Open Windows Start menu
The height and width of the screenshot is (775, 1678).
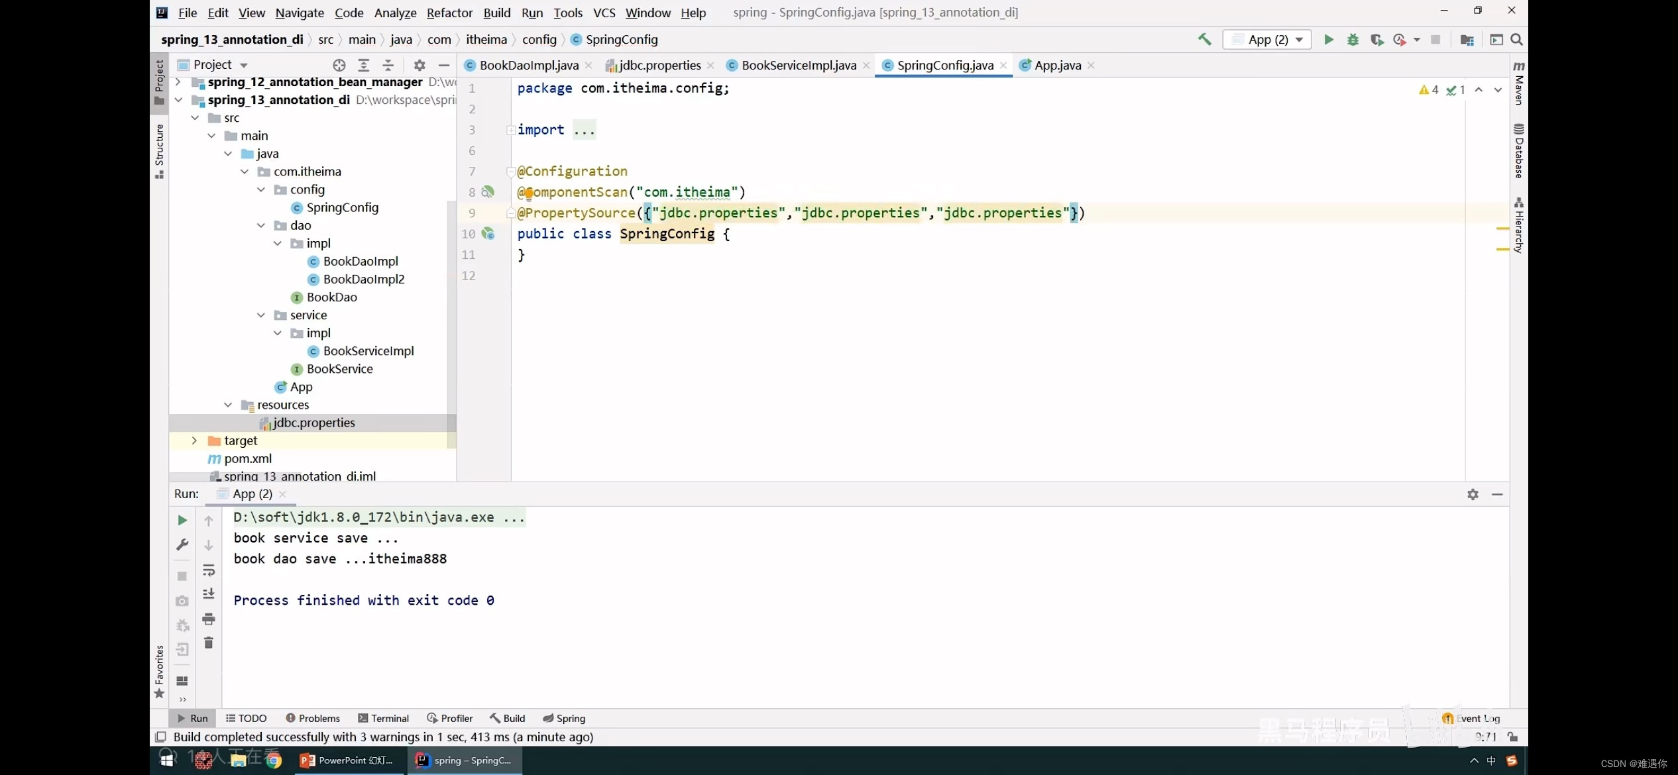(x=166, y=760)
